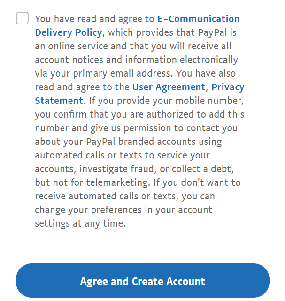Tick the box beside 'You have read'
The height and width of the screenshot is (301, 285).
[22, 19]
